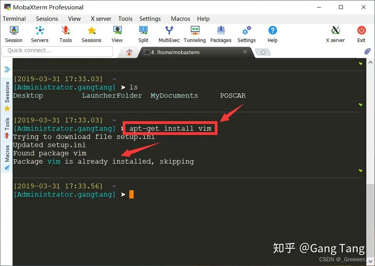Click the POSCAR entry in ls output
Image resolution: width=375 pixels, height=266 pixels.
coord(233,95)
